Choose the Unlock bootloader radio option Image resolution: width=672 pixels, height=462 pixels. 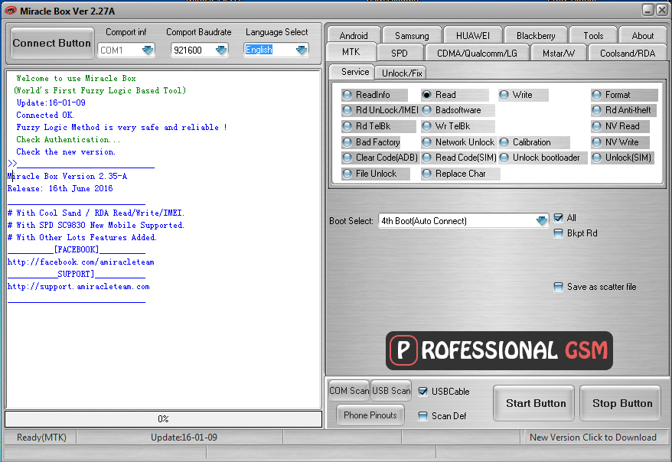[542, 158]
